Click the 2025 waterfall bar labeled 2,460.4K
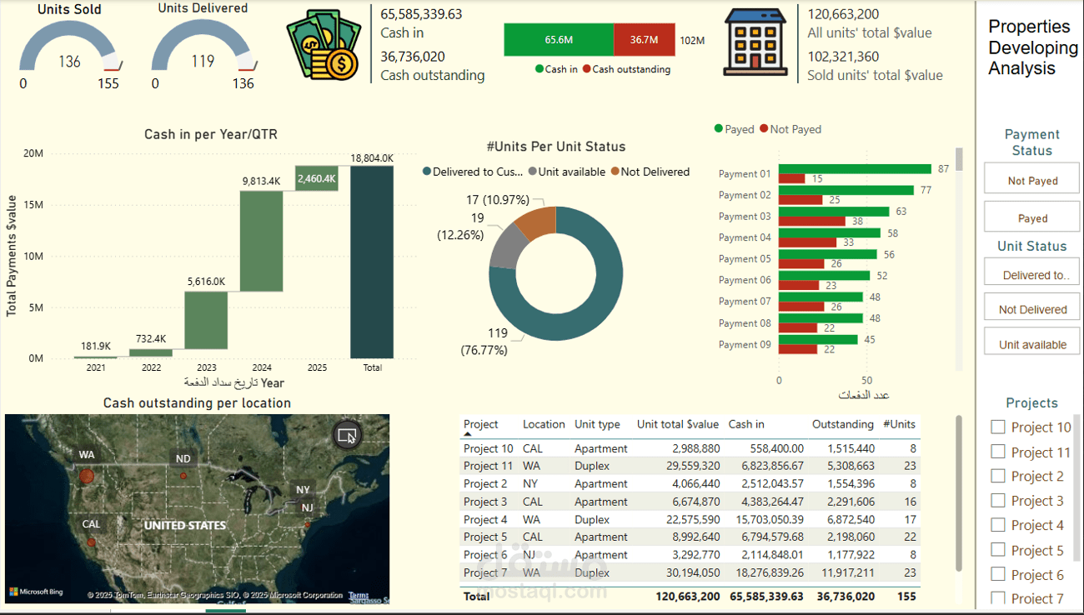Viewport: 1084px width, 615px height. [317, 178]
